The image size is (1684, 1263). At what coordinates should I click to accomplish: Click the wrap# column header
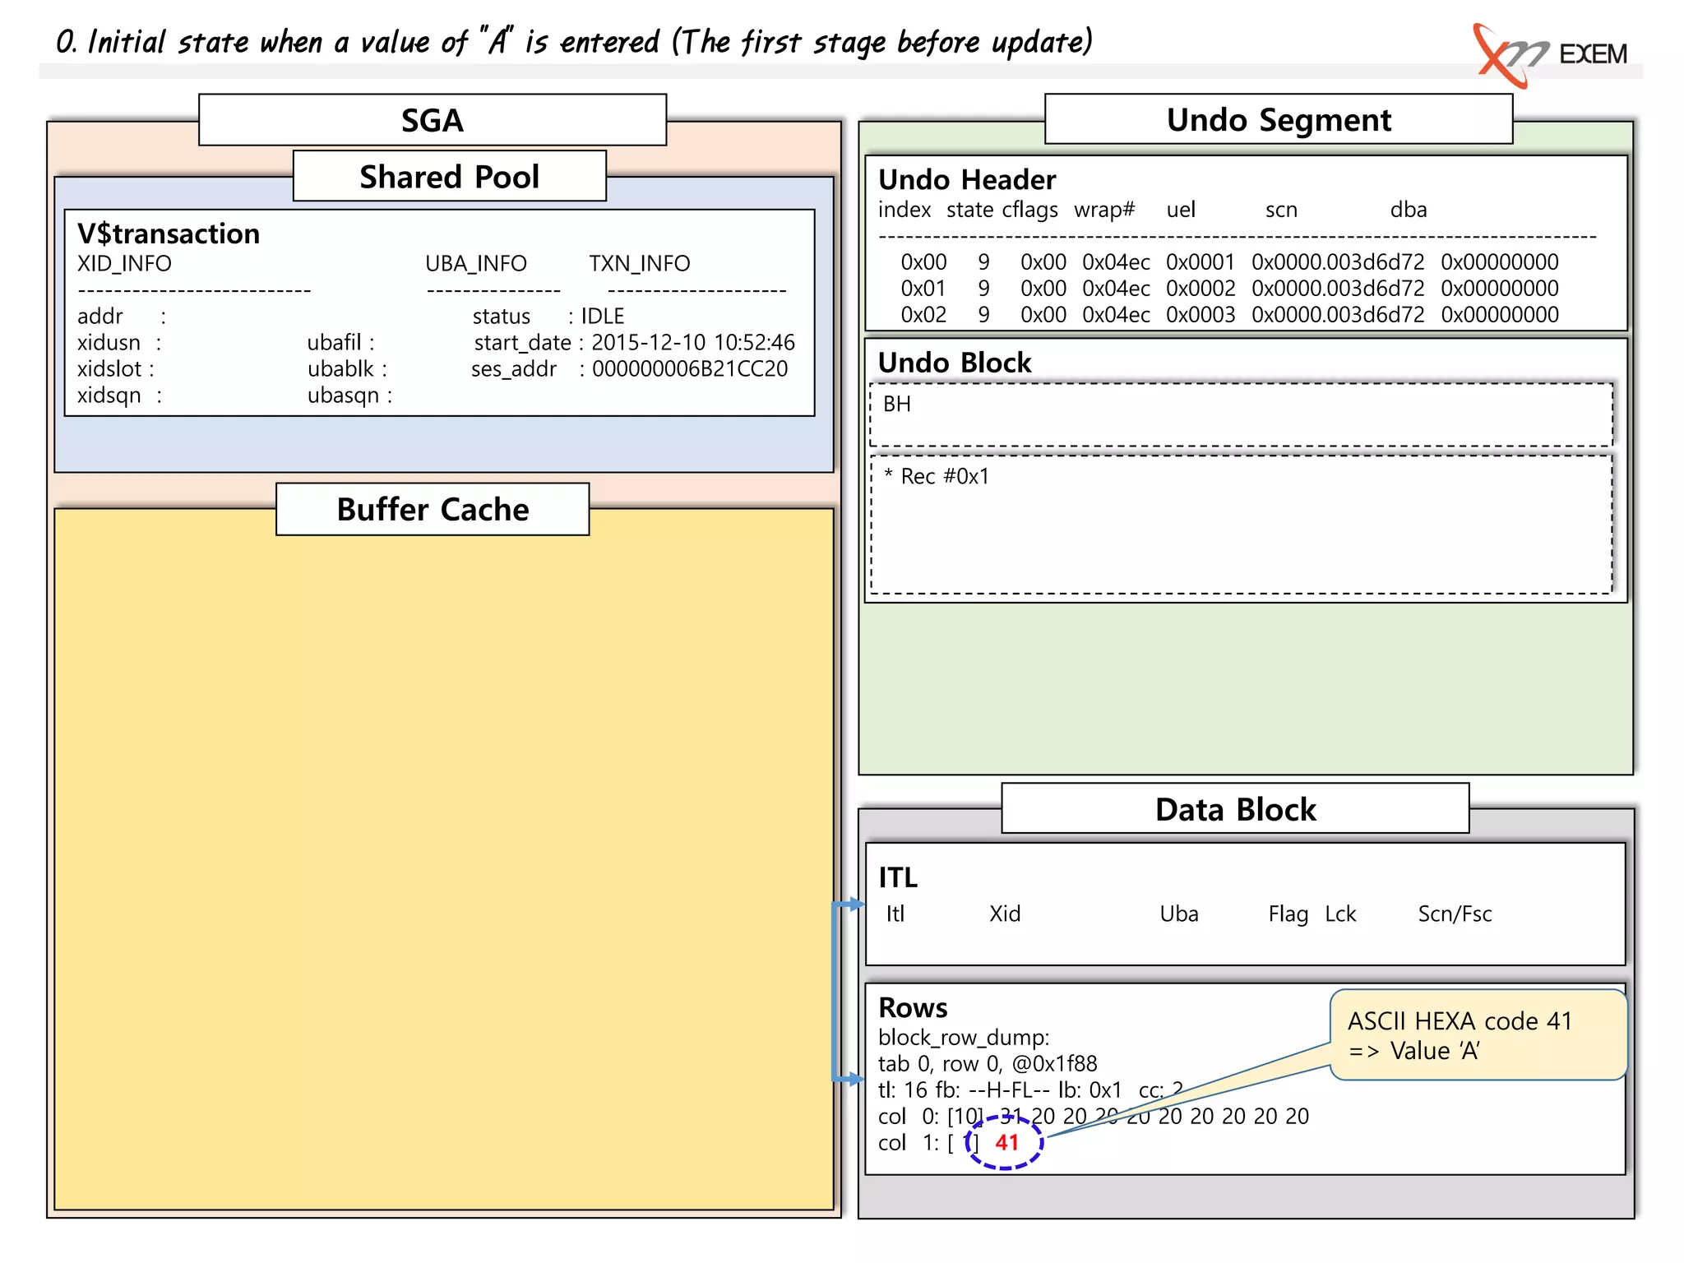1104,210
